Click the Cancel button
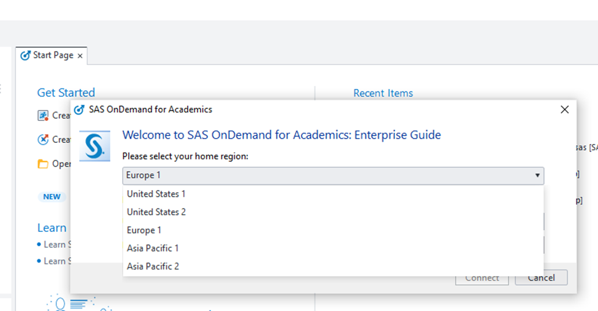This screenshot has height=311, width=598. [541, 278]
